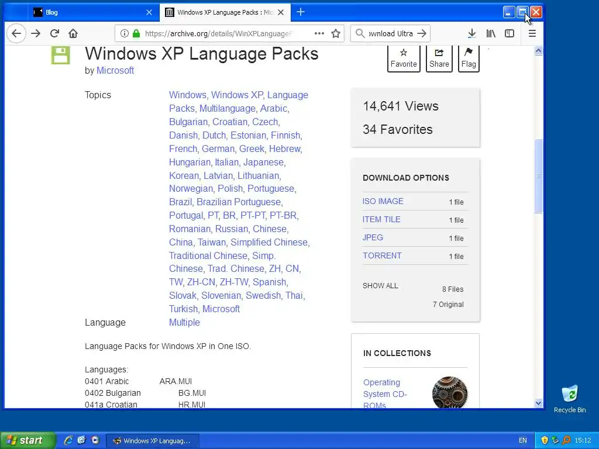Open the home page with the house icon
This screenshot has width=599, height=449.
click(73, 33)
